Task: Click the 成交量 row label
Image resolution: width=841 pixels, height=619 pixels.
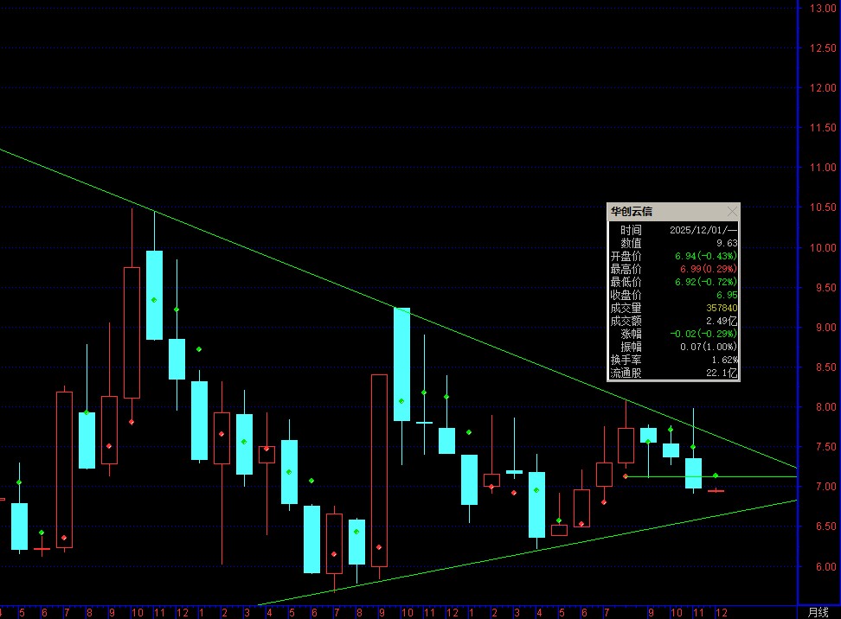Action: point(626,308)
